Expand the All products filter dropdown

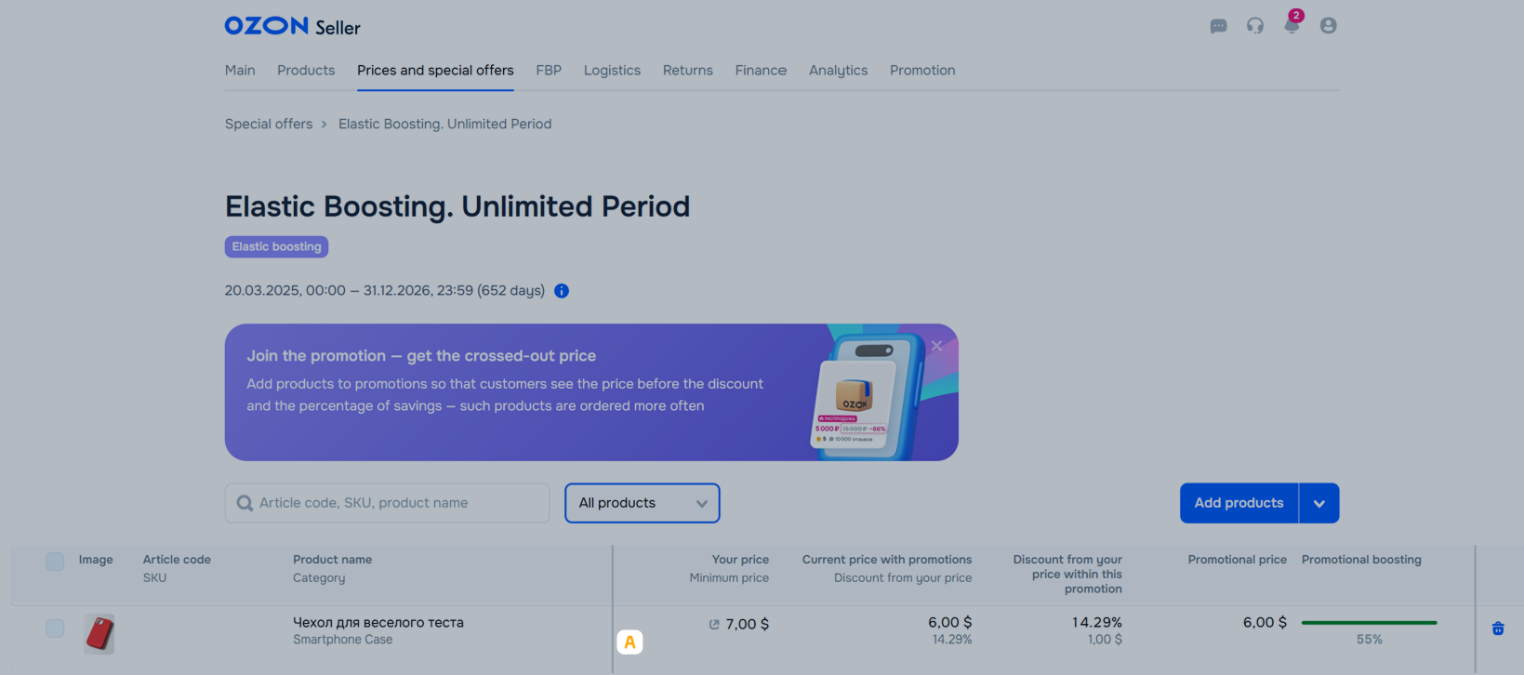pyautogui.click(x=642, y=503)
